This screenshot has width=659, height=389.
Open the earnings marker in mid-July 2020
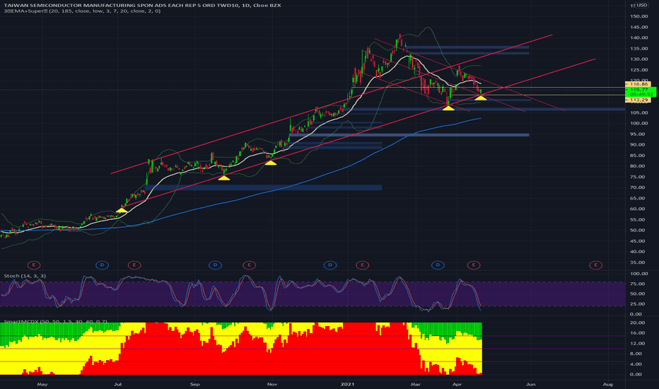pos(134,265)
